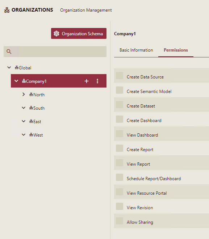This screenshot has width=209, height=239.
Task: Open the three-dot menu for Company1
Action: [x=97, y=81]
